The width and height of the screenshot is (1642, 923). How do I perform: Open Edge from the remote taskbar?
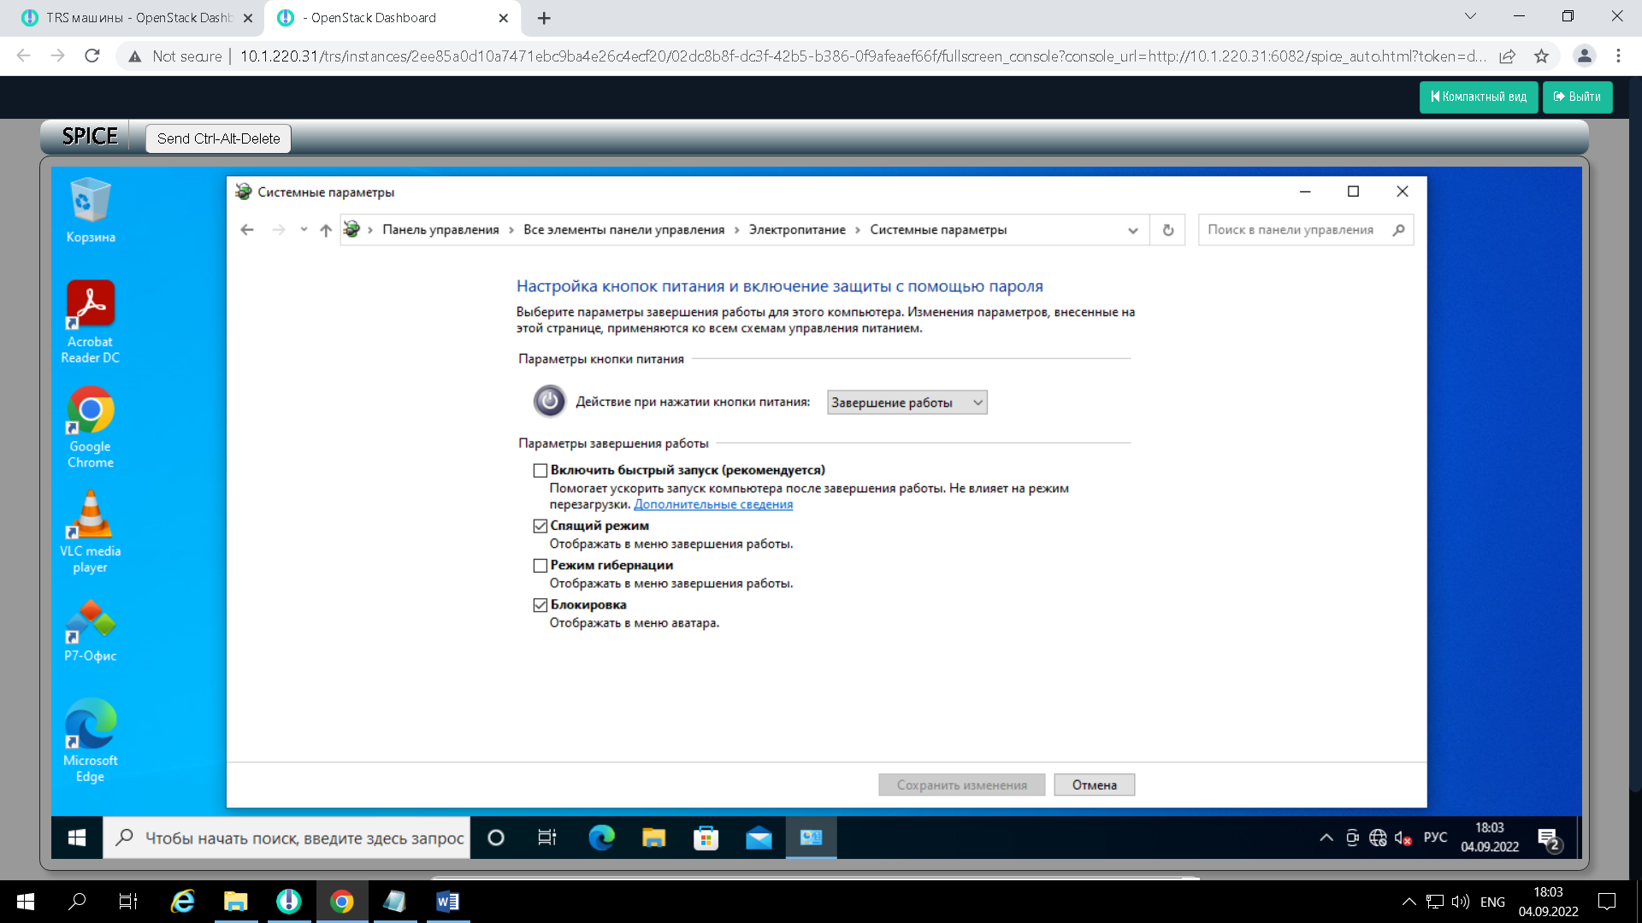601,838
